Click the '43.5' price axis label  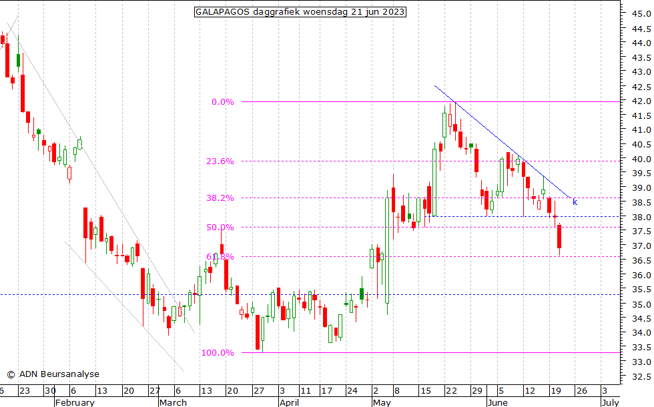pyautogui.click(x=641, y=57)
